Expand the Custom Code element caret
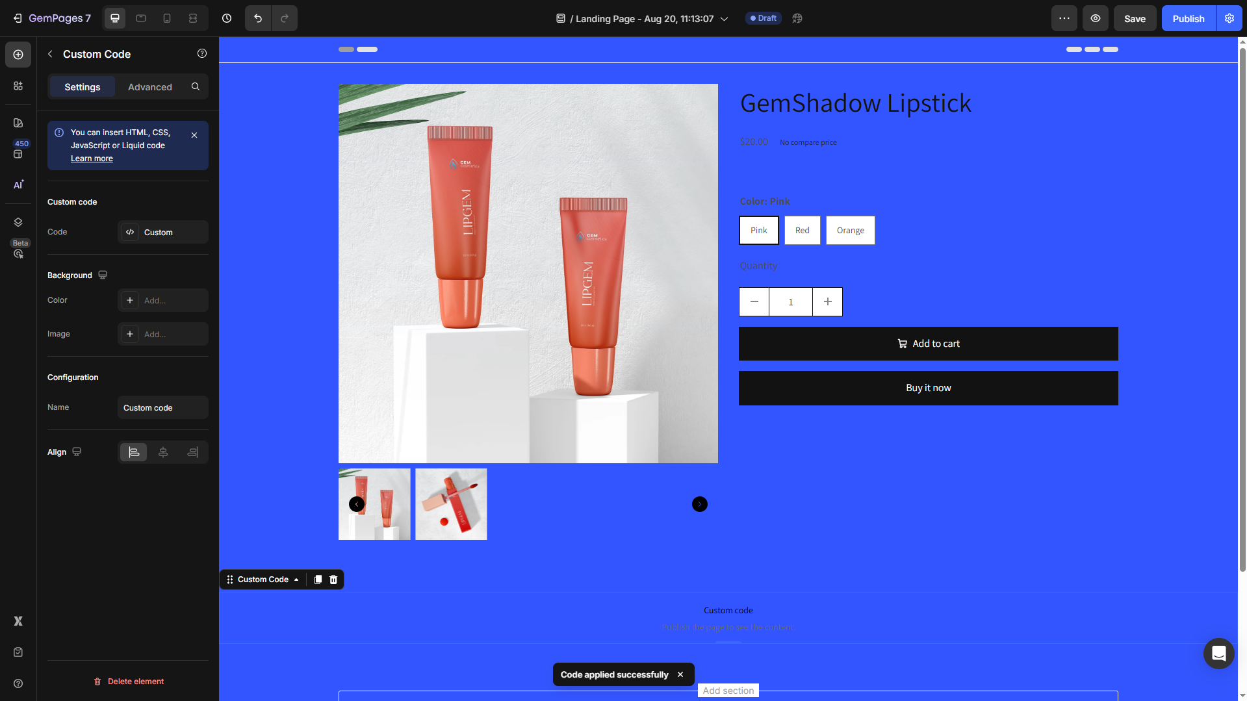1247x701 pixels. 296,580
